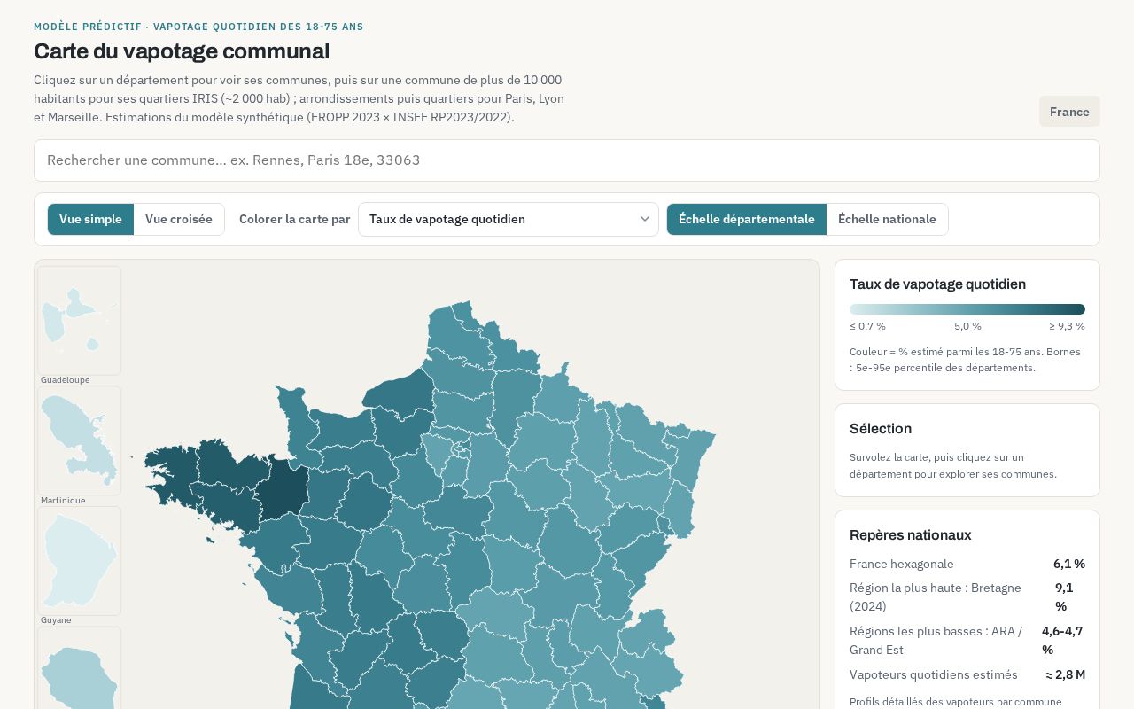The height and width of the screenshot is (709, 1134).
Task: Click the France breadcrumb button
Action: pyautogui.click(x=1069, y=112)
